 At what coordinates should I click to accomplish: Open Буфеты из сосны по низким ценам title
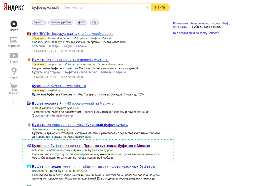tap(71, 60)
